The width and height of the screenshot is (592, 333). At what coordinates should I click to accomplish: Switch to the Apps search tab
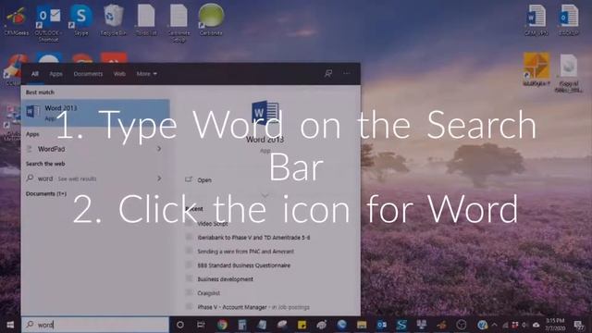(55, 74)
